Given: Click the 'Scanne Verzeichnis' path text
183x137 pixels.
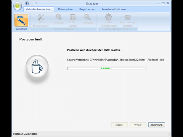Looking at the screenshot, I should [116, 60].
